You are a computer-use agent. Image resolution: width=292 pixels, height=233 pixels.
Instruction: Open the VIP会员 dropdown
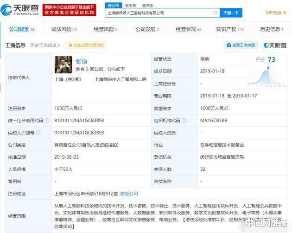coord(276,13)
